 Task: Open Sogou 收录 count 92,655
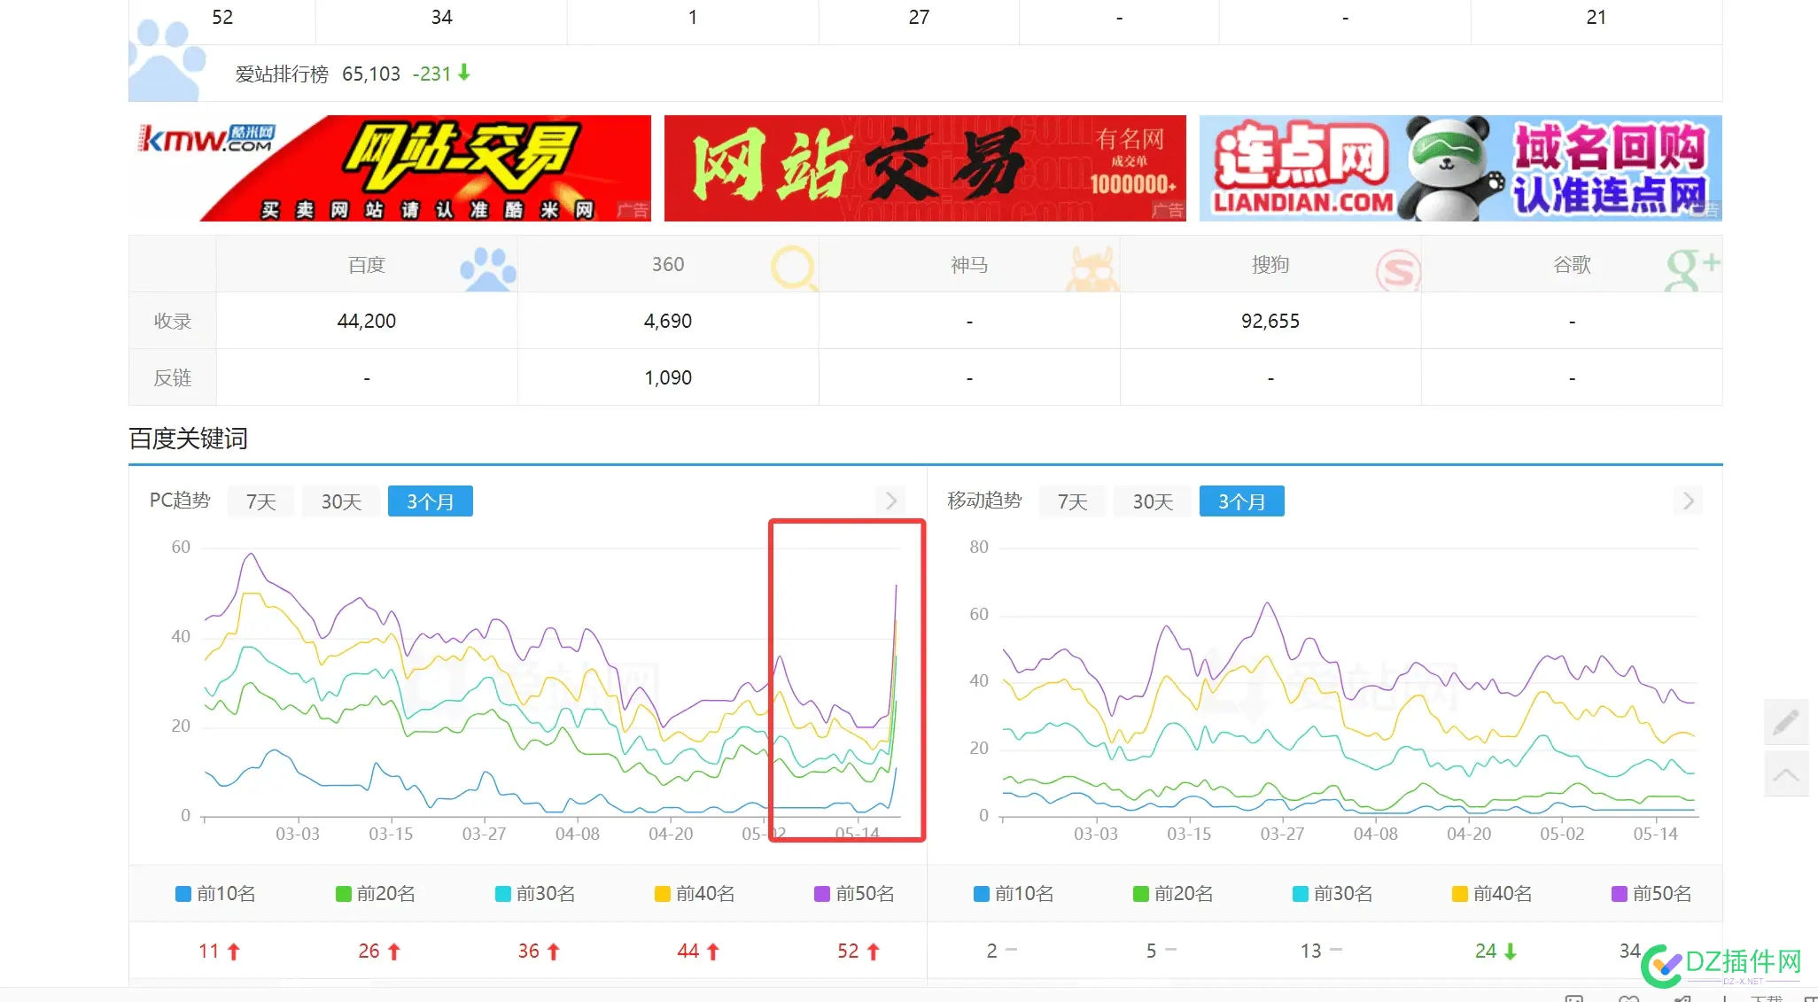point(1270,321)
